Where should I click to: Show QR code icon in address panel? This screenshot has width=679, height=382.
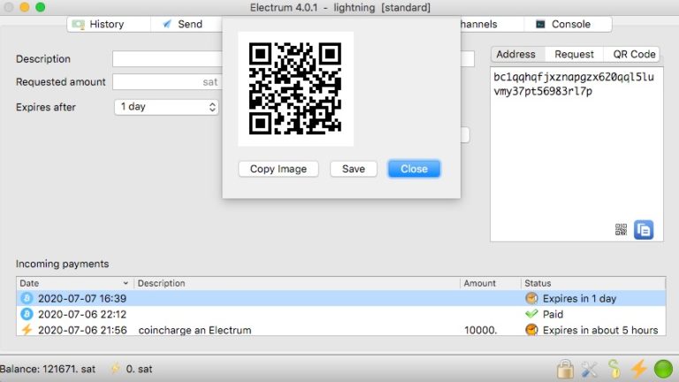[x=621, y=230]
